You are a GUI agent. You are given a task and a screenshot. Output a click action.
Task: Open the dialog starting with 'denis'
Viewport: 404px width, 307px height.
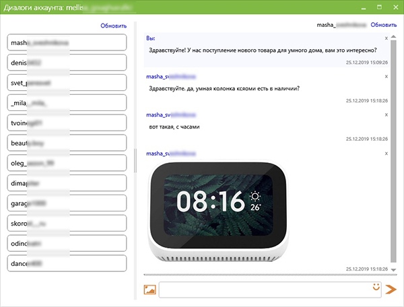pos(67,62)
